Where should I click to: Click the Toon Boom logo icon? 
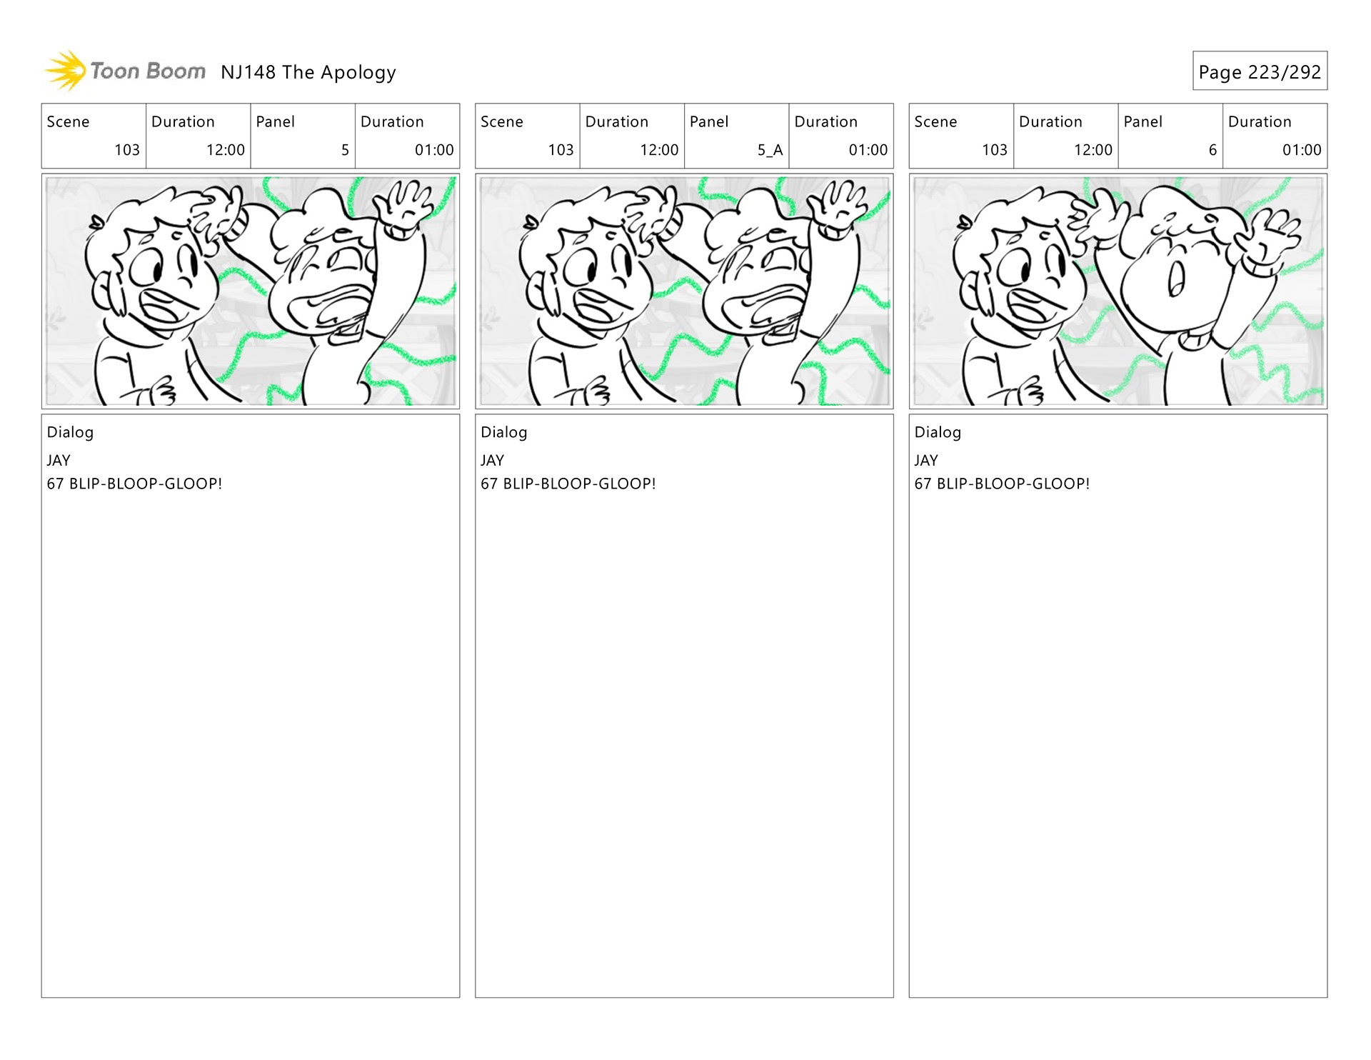point(65,71)
